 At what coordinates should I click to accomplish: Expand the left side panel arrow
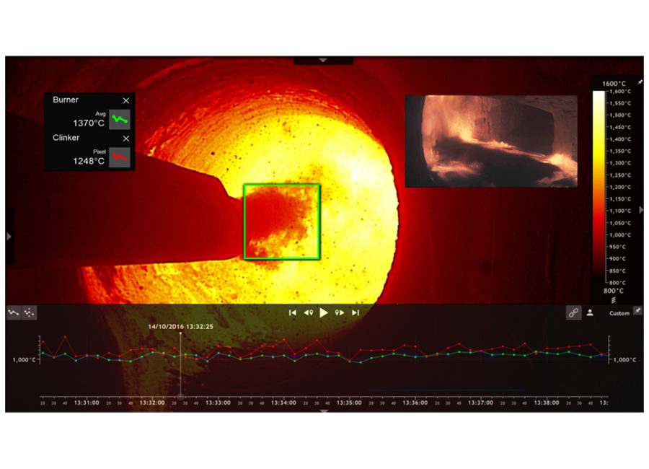(9, 236)
